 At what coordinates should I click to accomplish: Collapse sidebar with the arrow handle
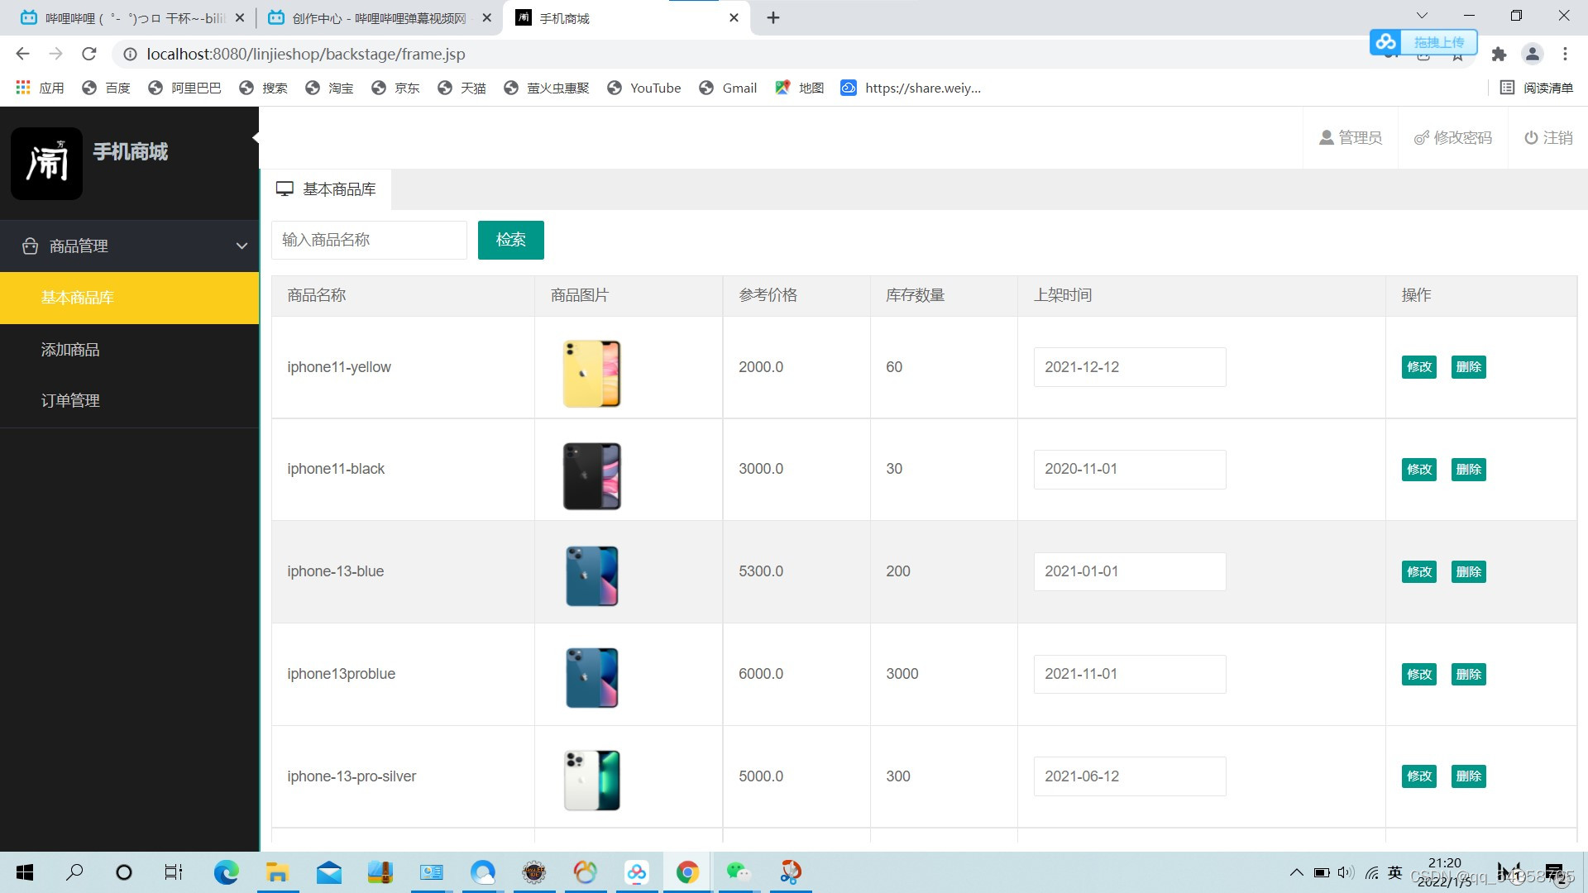pyautogui.click(x=256, y=138)
